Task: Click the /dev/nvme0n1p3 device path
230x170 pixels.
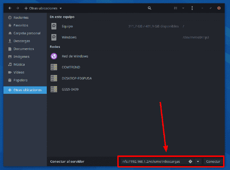Action: coord(196,38)
